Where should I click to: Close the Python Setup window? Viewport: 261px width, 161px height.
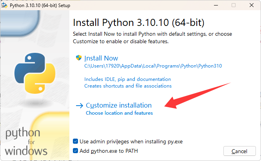[252, 5]
